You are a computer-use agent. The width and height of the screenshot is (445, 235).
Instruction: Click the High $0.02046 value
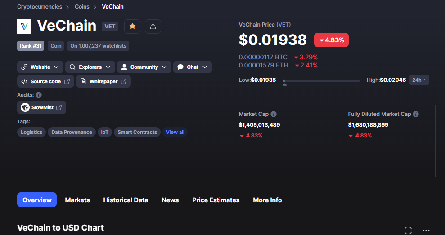pos(393,80)
